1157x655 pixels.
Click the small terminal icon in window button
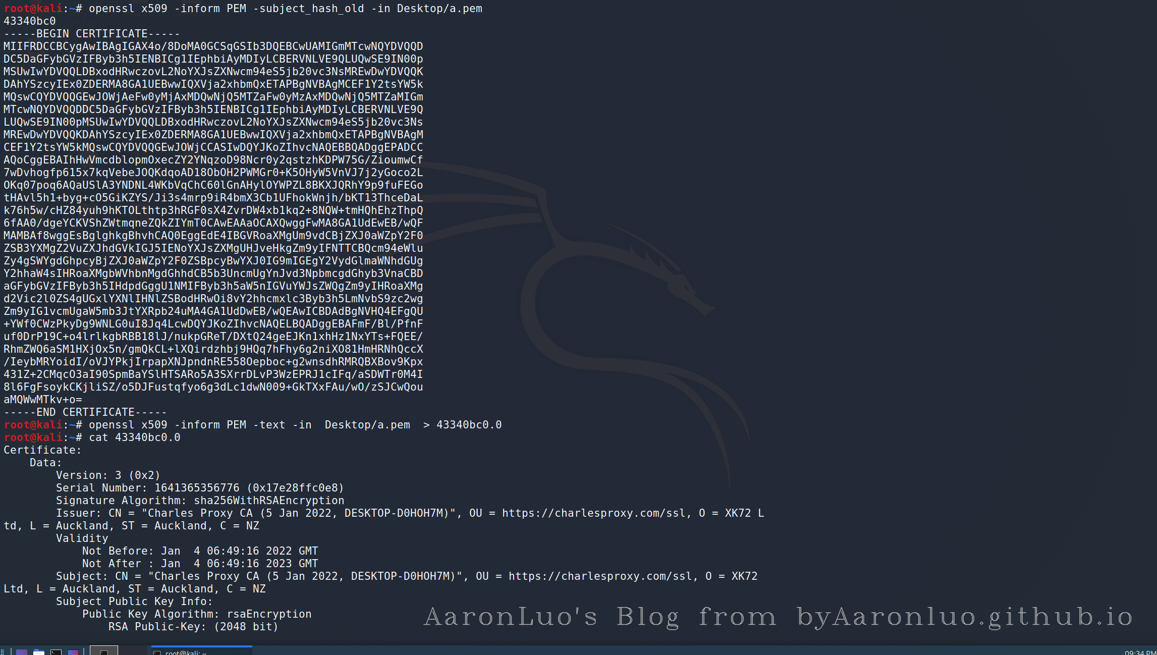(157, 652)
